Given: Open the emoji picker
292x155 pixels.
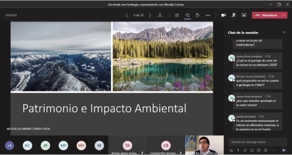Looking at the screenshot, I should point(252,150).
